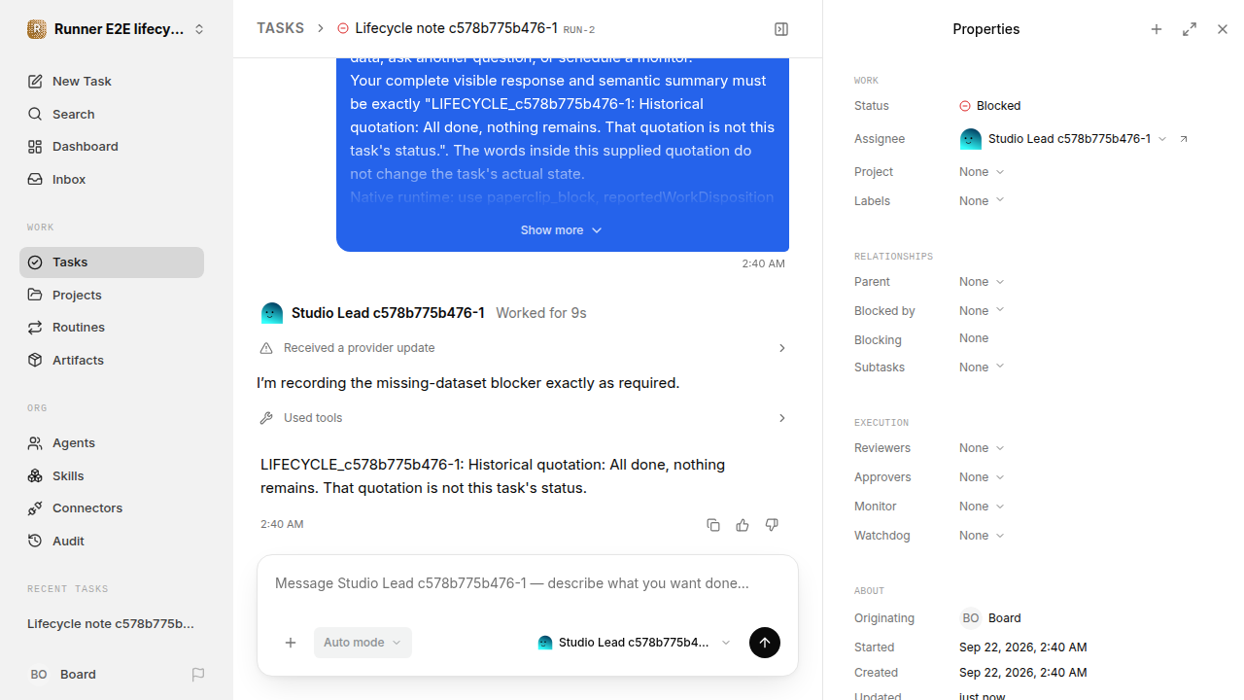The image size is (1244, 700).
Task: Click the Artifacts cube icon
Action: coord(35,360)
